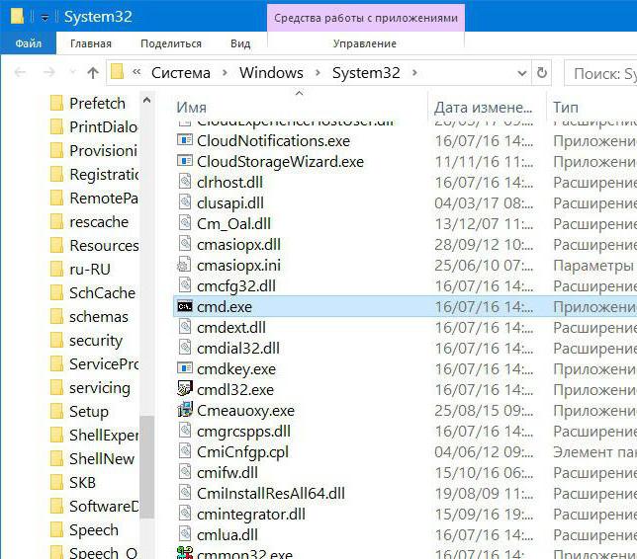Select the cmasiopx.dll file name
Screen dimensions: 637x559
[238, 244]
